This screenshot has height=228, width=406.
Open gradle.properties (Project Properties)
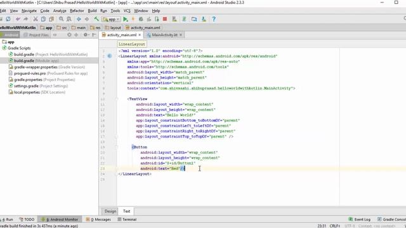point(42,80)
